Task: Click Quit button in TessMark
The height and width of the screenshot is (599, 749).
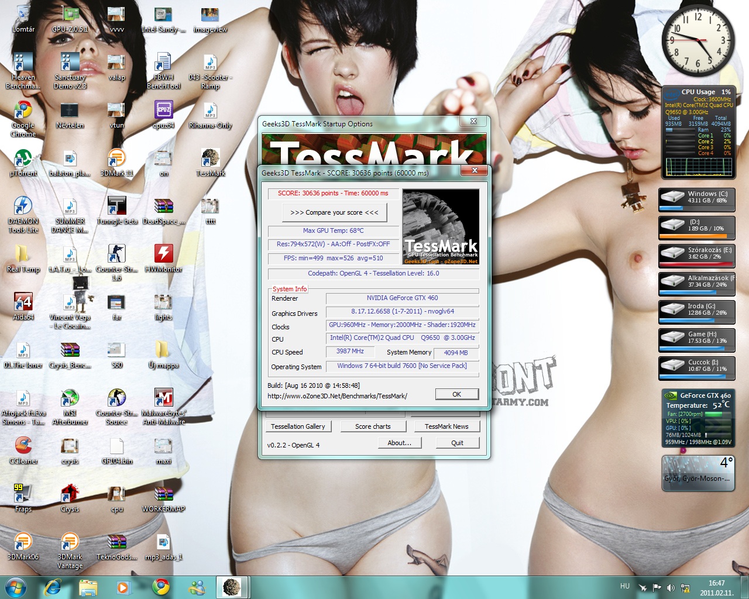Action: coord(457,443)
